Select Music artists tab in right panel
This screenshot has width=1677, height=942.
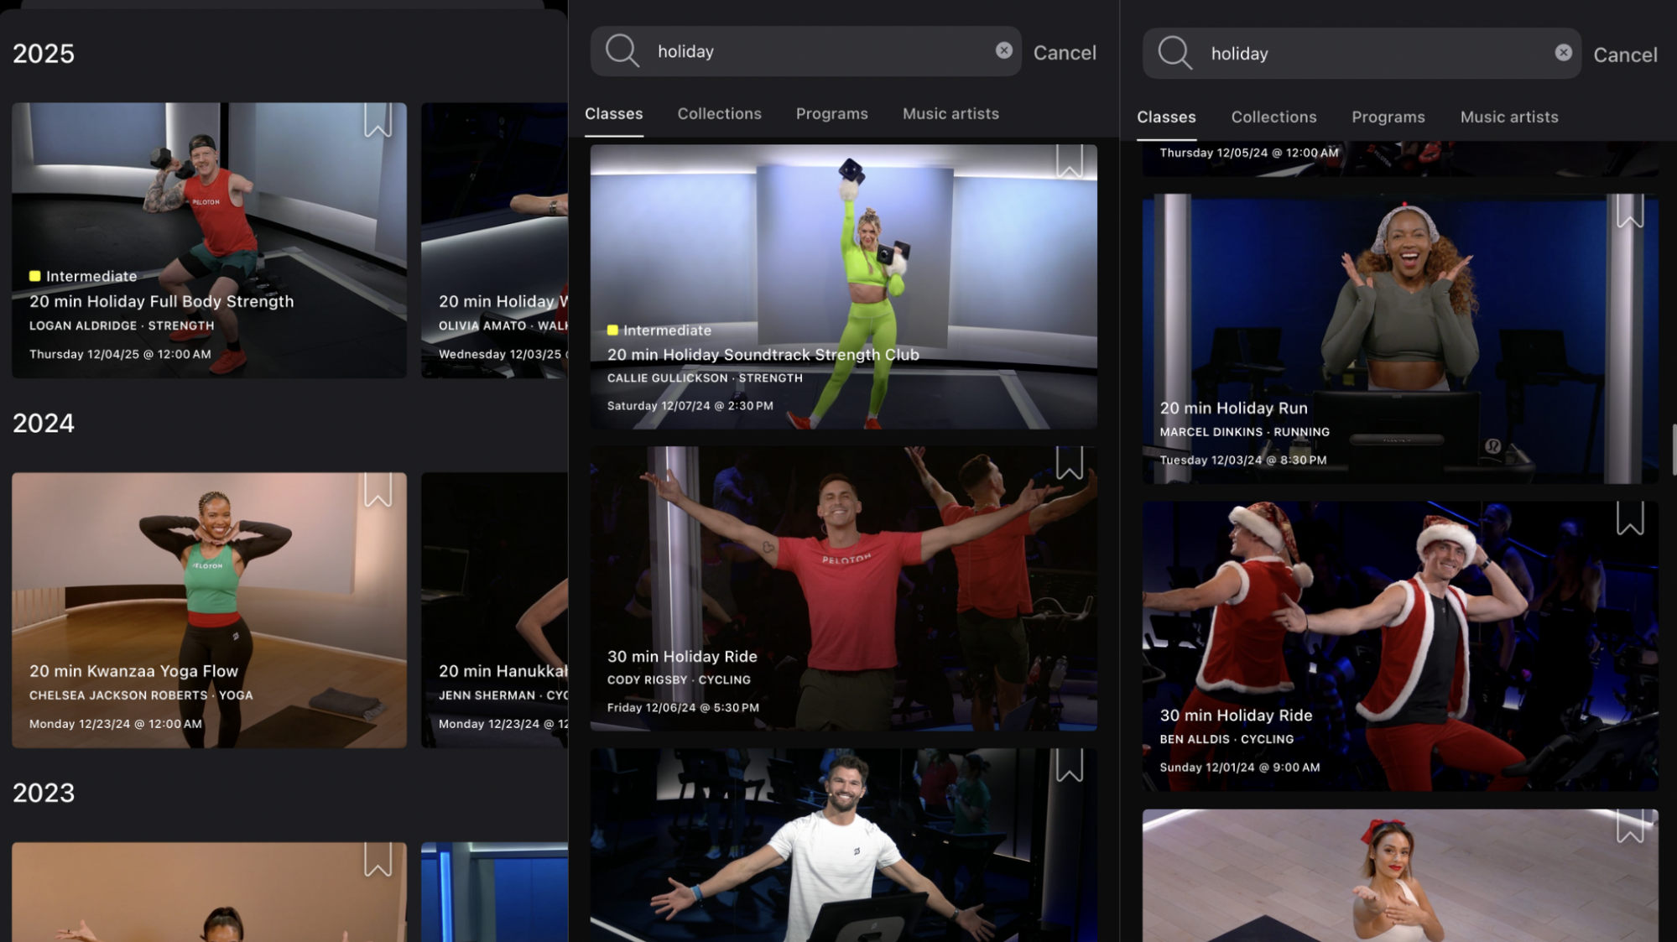pyautogui.click(x=1508, y=117)
